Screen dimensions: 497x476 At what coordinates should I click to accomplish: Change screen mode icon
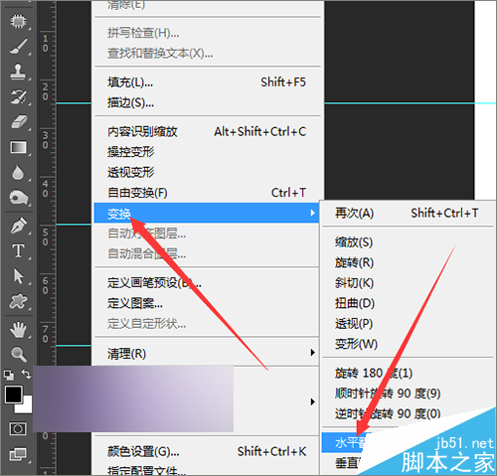click(x=18, y=454)
